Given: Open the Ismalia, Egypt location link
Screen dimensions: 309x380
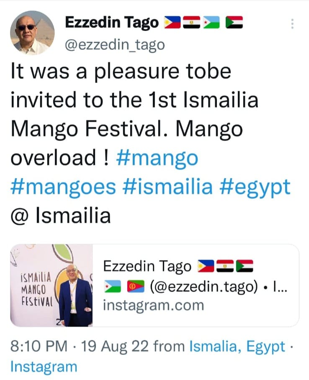Looking at the screenshot, I should coord(237,347).
